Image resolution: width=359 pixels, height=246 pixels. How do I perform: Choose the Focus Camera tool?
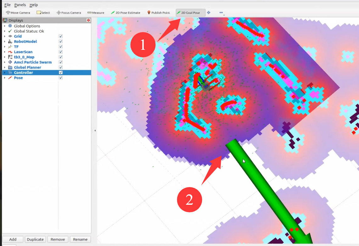[x=69, y=13]
